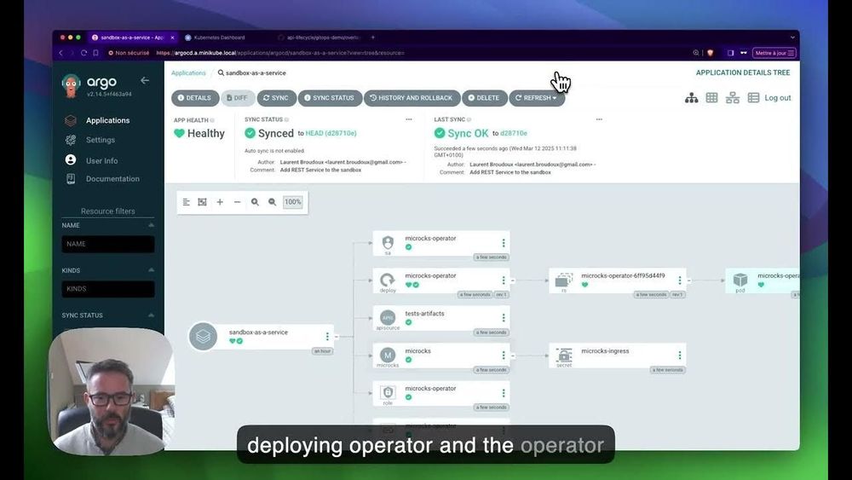Image resolution: width=852 pixels, height=480 pixels.
Task: Select the microcks M resource icon
Action: 388,355
